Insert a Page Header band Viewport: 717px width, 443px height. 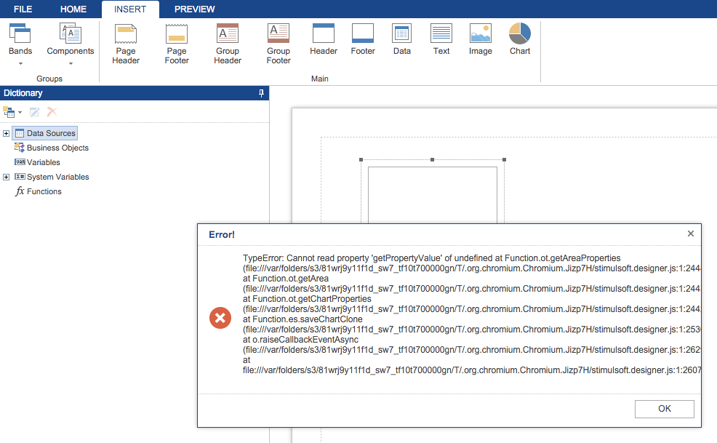[126, 44]
